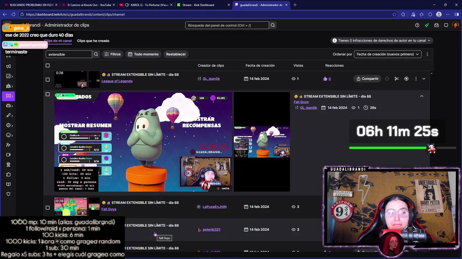The height and width of the screenshot is (259, 462).
Task: Open the browser three-dot settings menu
Action: (x=448, y=14)
